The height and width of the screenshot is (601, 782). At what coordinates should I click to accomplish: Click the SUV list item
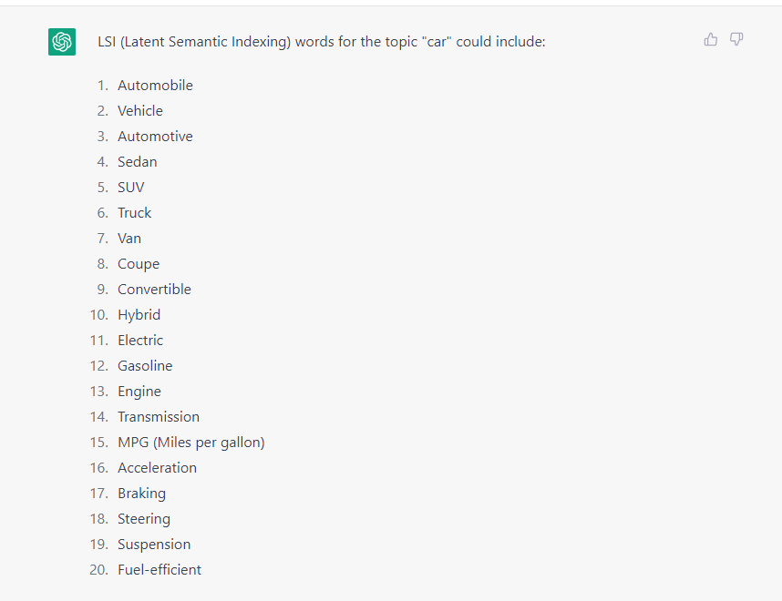(130, 188)
